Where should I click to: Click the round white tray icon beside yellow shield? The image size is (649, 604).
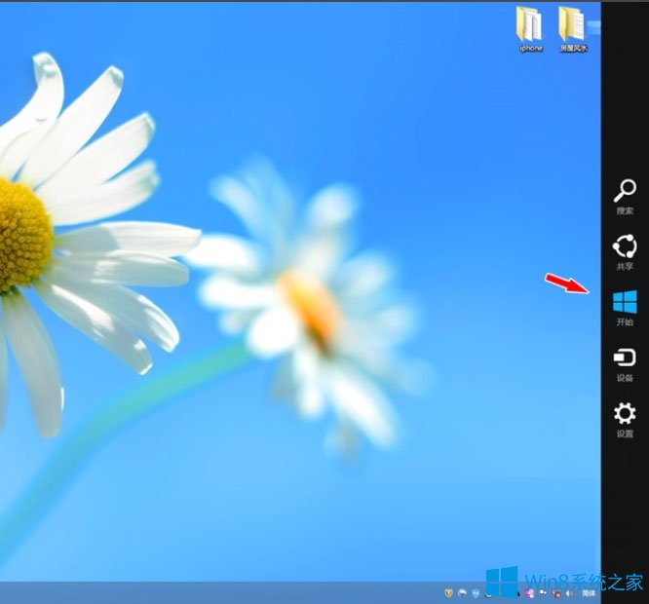point(462,592)
